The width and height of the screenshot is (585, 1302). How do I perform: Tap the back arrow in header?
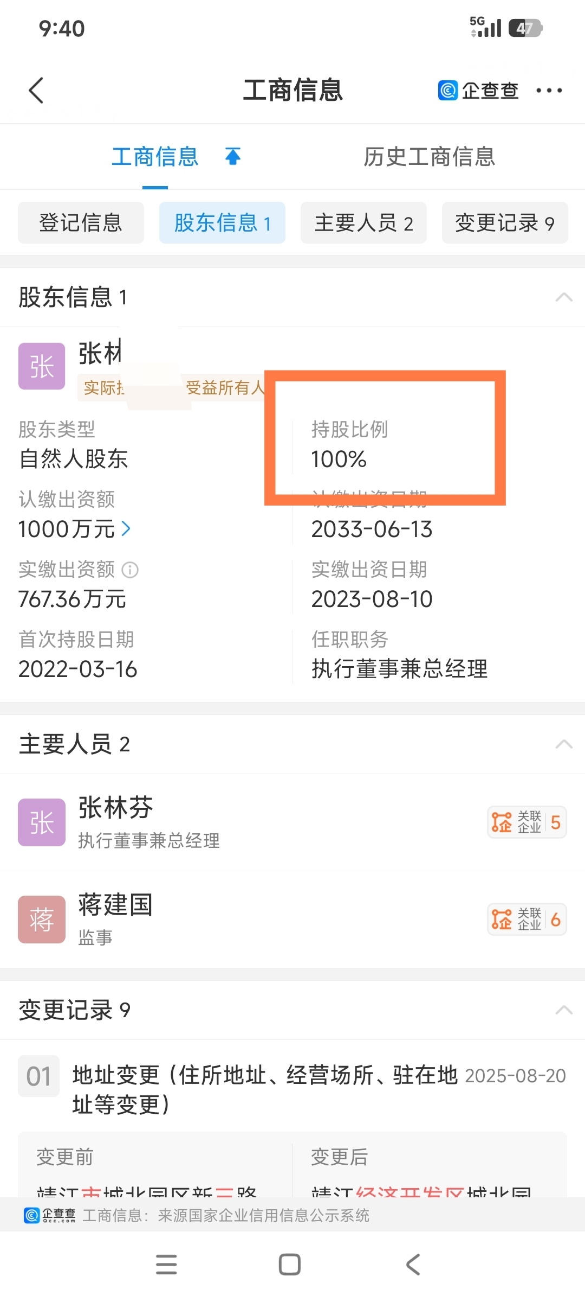36,91
